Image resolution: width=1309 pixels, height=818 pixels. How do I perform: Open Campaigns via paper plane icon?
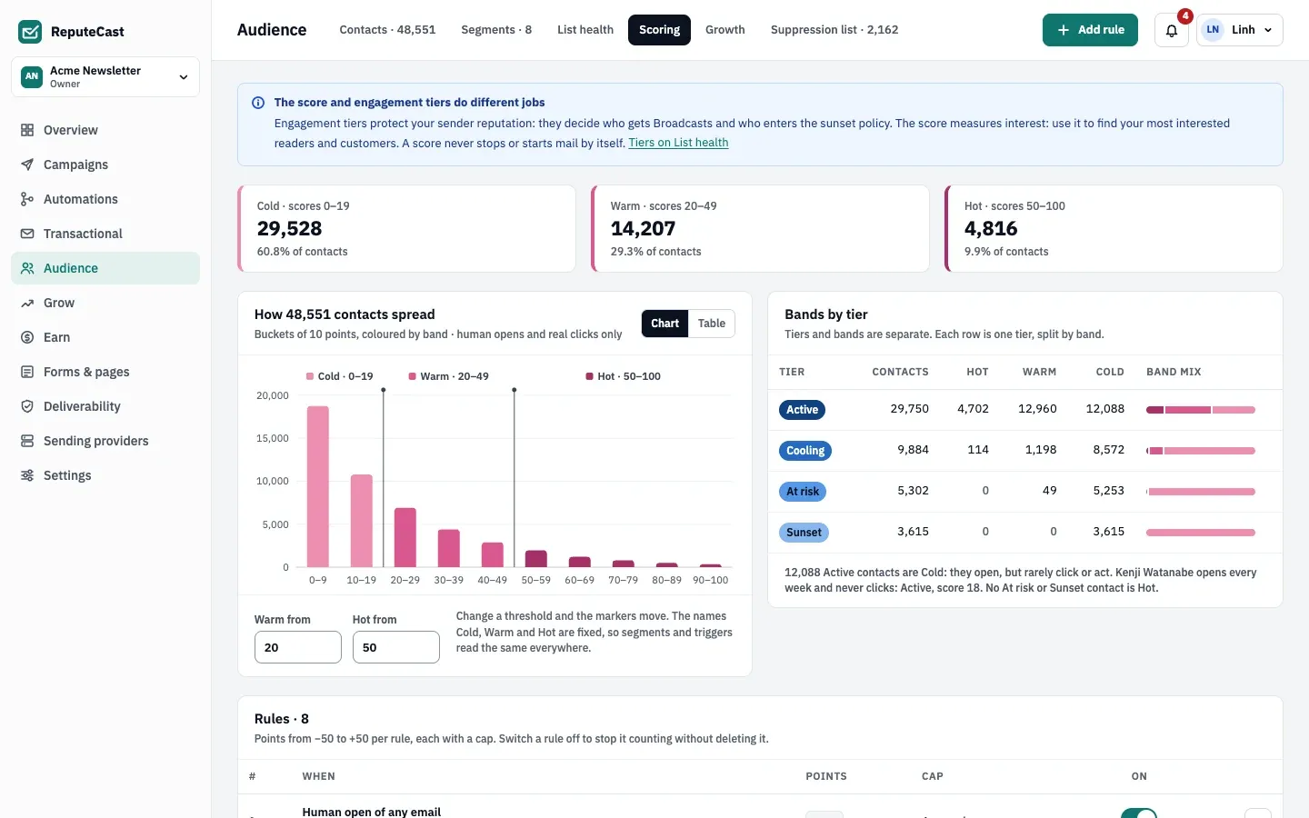pos(27,165)
